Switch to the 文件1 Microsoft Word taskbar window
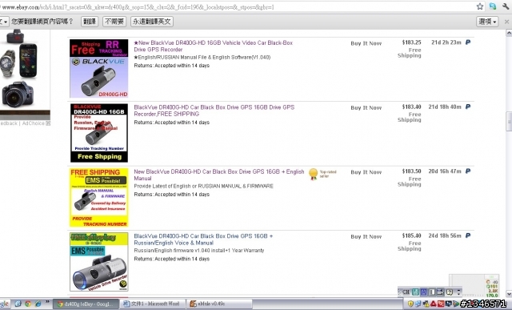512x310 pixels. coord(153,304)
